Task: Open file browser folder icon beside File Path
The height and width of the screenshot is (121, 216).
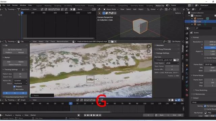Action: point(175,60)
